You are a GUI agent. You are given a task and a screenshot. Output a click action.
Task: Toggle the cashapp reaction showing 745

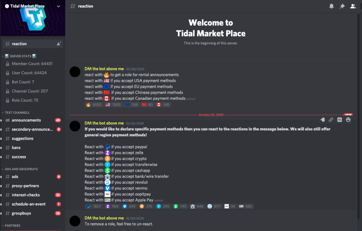click(x=180, y=206)
